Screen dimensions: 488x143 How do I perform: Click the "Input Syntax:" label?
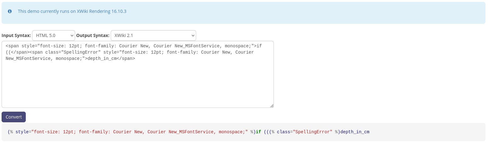pyautogui.click(x=16, y=35)
